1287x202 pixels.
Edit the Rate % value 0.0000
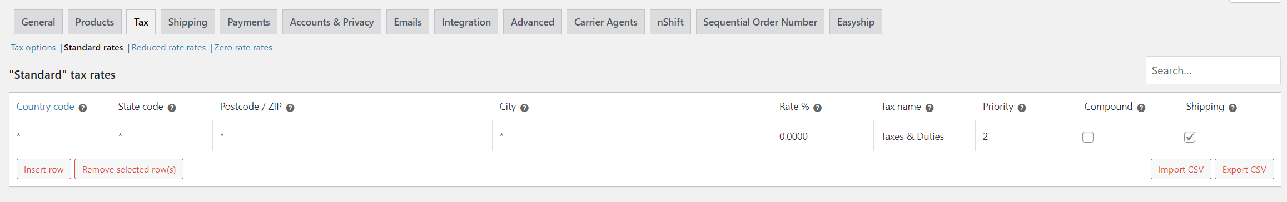[823, 137]
